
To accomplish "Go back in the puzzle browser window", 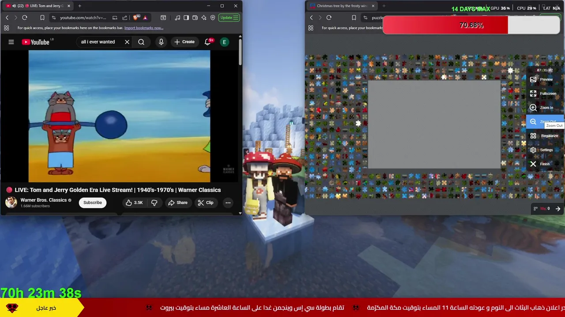I will [x=311, y=18].
